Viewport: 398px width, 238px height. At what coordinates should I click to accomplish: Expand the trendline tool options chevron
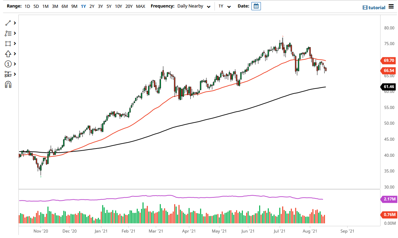pyautogui.click(x=14, y=23)
